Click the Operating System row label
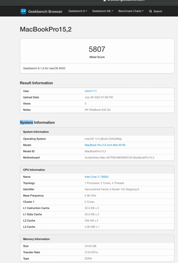178x263 pixels. (x=35, y=139)
